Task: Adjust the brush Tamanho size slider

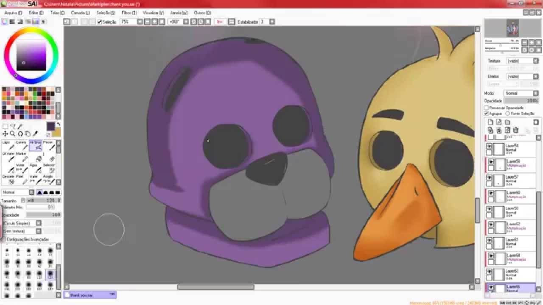Action: (x=44, y=200)
